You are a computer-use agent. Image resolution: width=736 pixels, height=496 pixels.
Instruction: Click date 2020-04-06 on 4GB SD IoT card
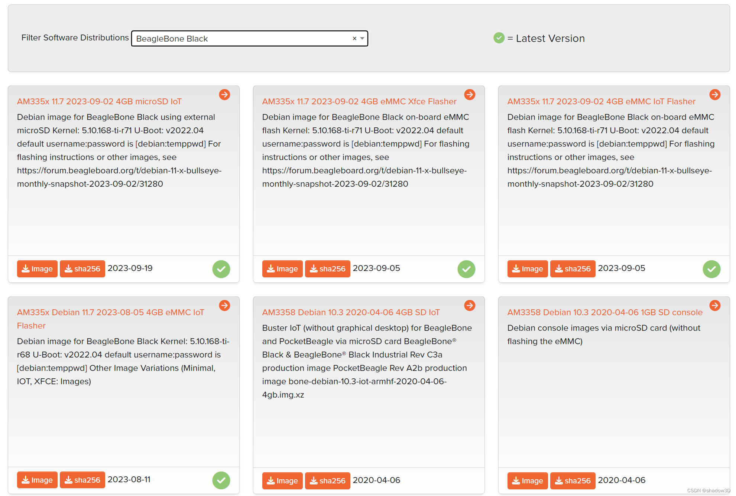pyautogui.click(x=376, y=480)
